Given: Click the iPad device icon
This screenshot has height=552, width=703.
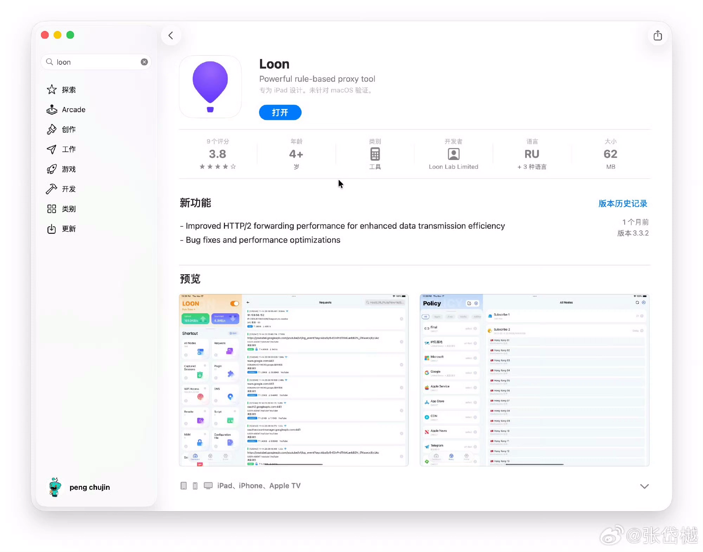Looking at the screenshot, I should [x=183, y=486].
